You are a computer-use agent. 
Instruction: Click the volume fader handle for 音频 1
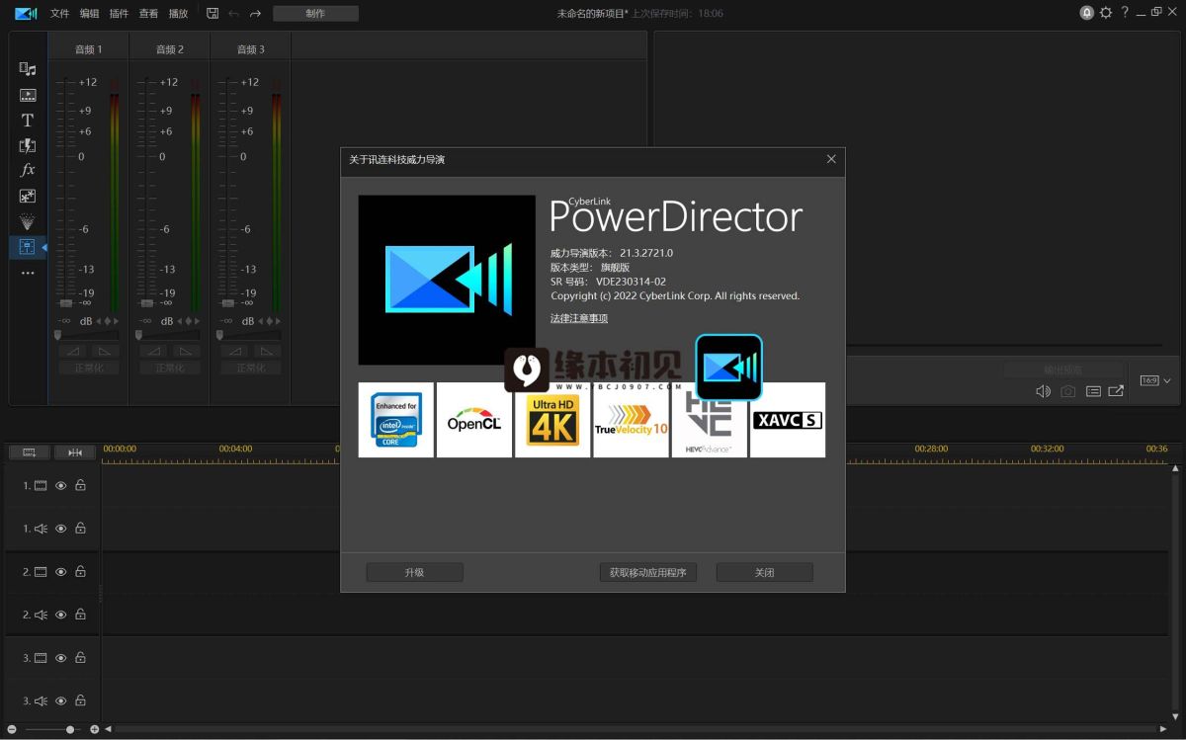[x=65, y=303]
